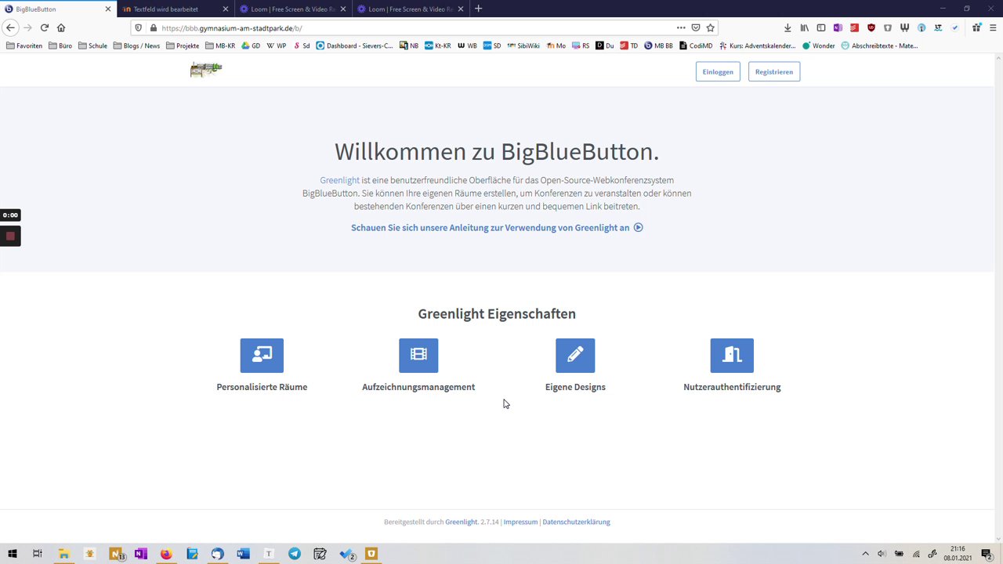Screen dimensions: 1003x564
Task: Stop the Loom recording with red square
Action: (10, 236)
